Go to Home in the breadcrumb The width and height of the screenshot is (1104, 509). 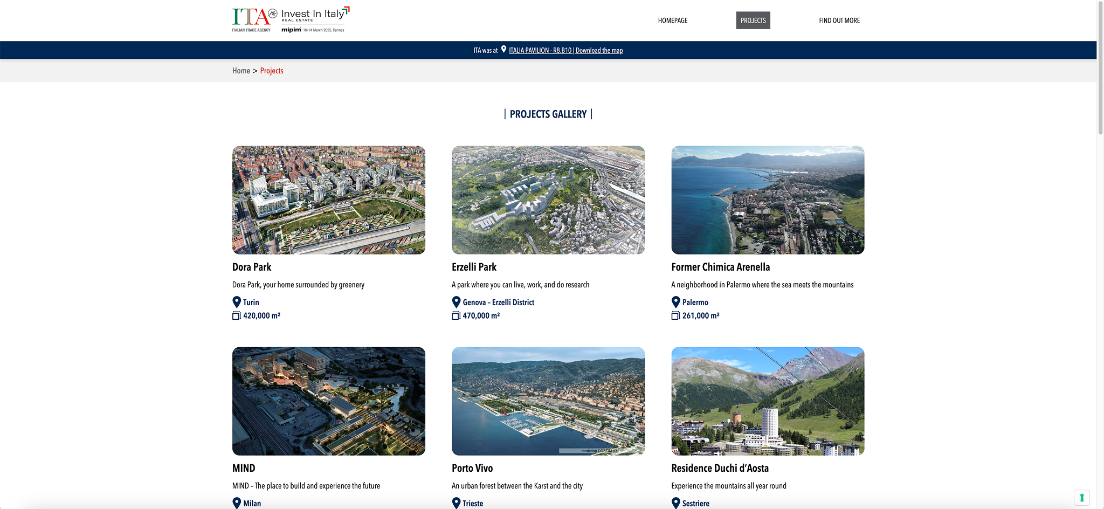[241, 71]
